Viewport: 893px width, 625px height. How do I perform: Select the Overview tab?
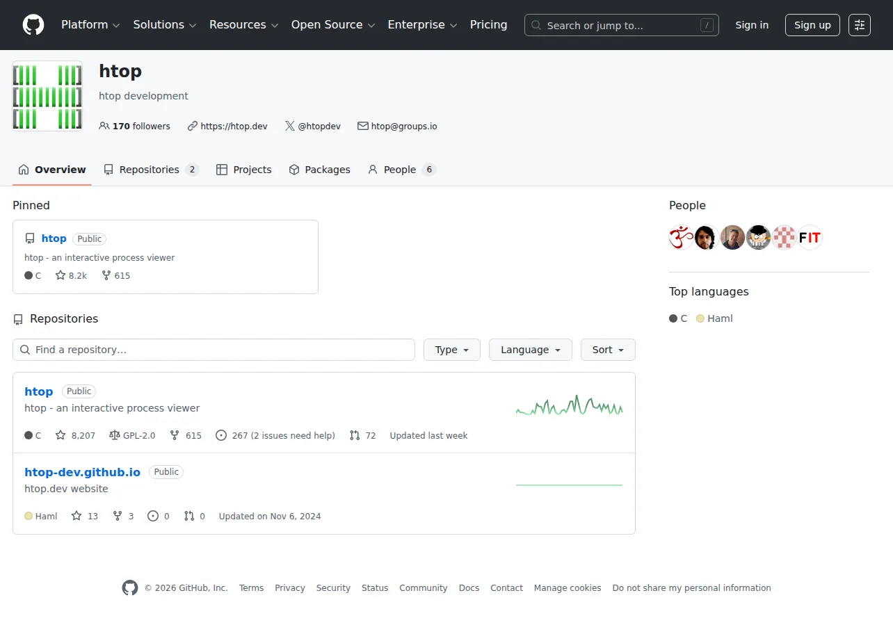[x=52, y=170]
